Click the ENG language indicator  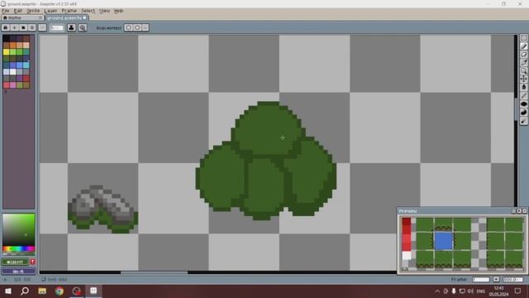481,291
